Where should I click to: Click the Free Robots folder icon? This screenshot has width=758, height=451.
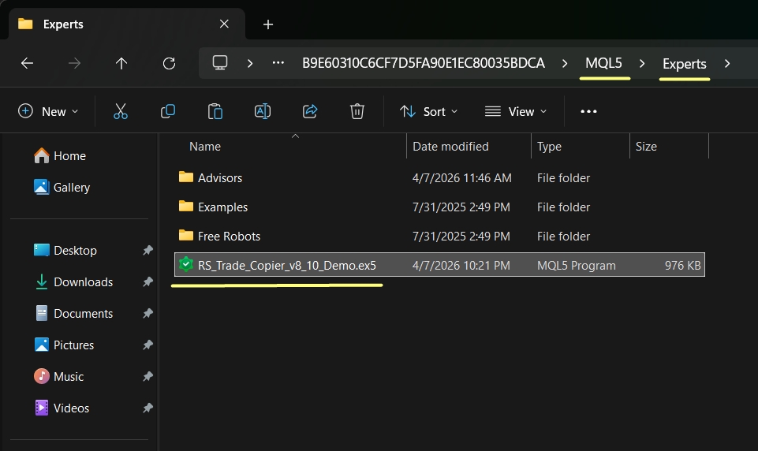pyautogui.click(x=185, y=235)
